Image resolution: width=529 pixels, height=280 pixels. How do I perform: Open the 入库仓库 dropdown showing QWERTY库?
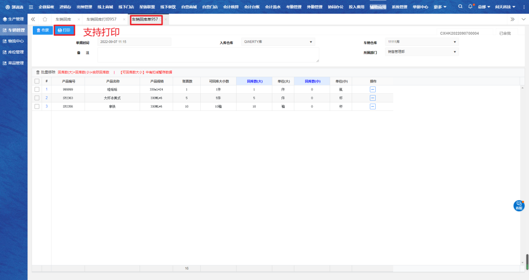pos(278,42)
